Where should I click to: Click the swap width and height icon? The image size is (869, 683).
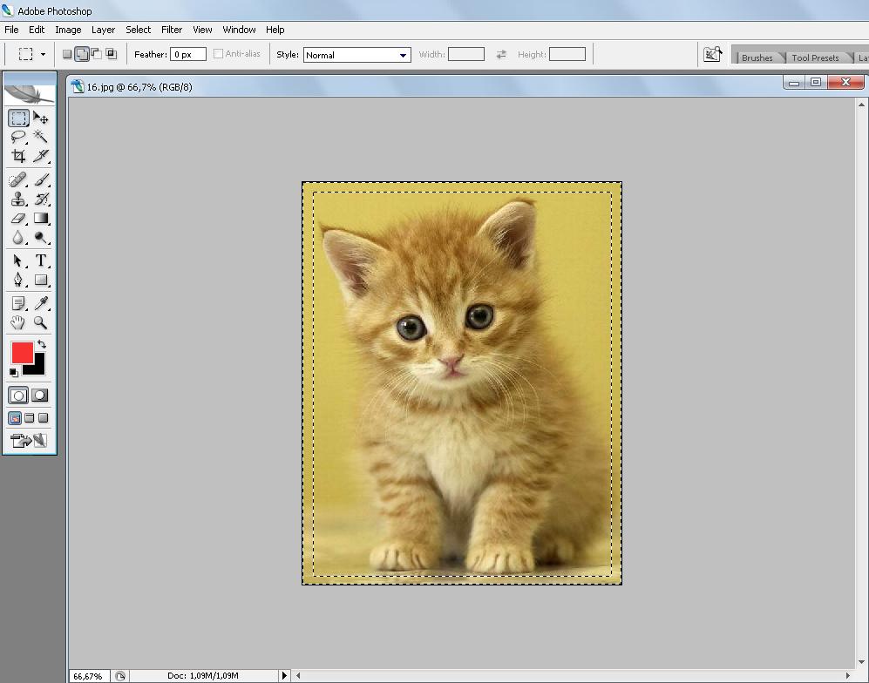click(501, 54)
